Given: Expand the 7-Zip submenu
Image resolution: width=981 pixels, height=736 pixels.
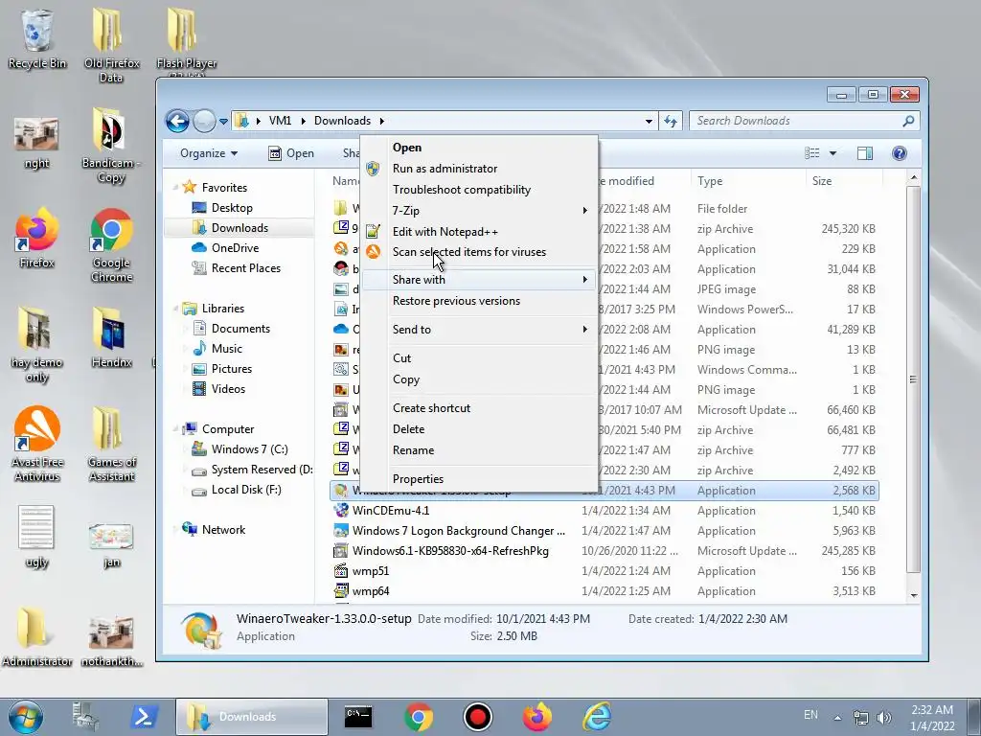Looking at the screenshot, I should (x=479, y=210).
